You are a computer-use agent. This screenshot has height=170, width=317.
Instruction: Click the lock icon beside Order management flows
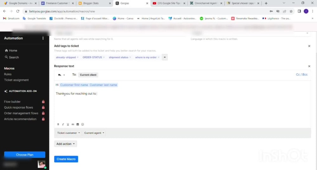(43, 113)
